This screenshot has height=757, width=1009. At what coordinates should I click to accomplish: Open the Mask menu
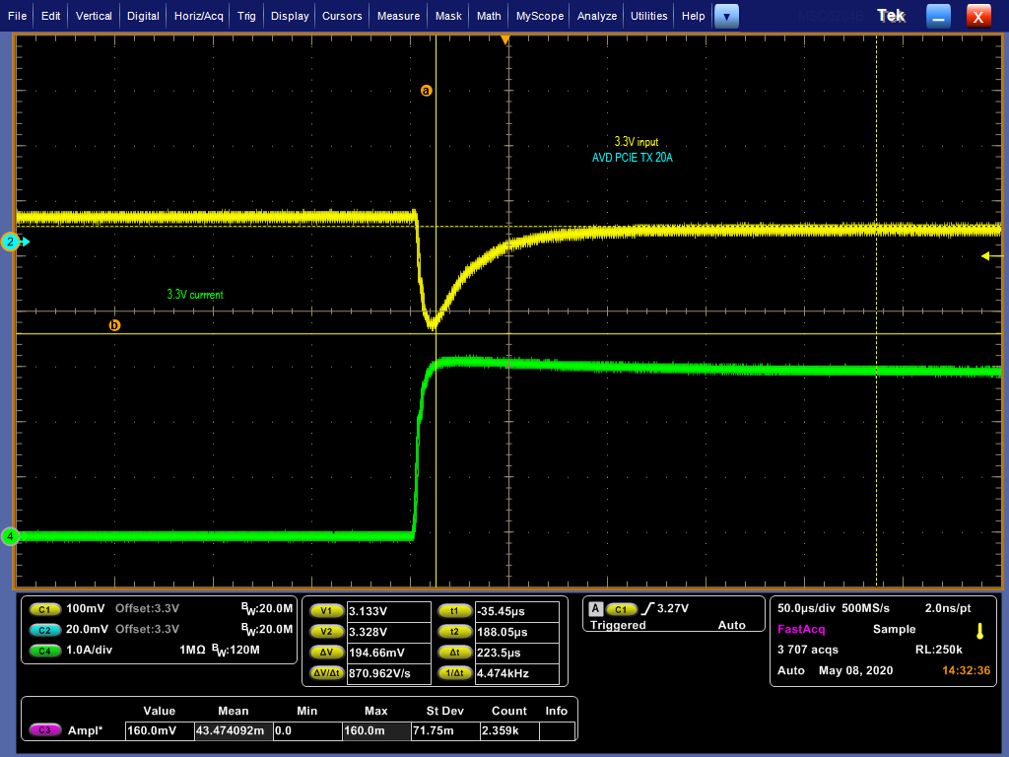(x=448, y=16)
